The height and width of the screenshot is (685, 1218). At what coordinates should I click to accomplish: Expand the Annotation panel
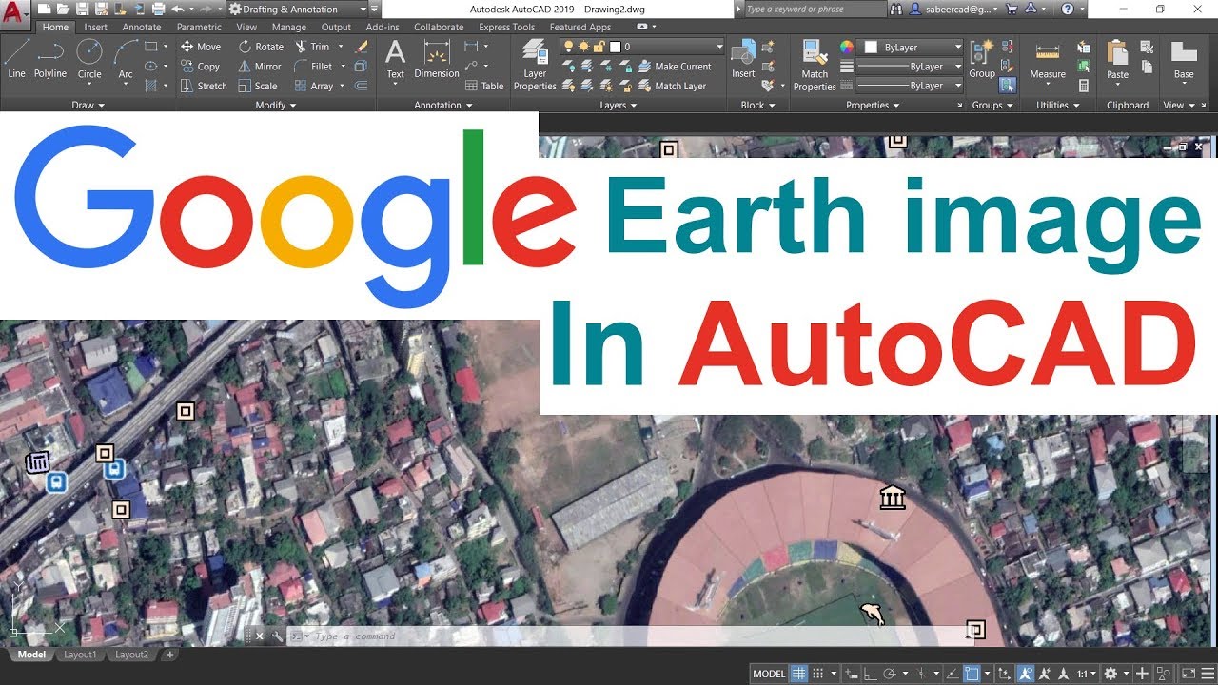(442, 106)
